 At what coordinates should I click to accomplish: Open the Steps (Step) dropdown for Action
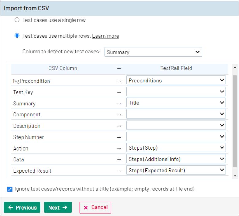tap(176, 148)
